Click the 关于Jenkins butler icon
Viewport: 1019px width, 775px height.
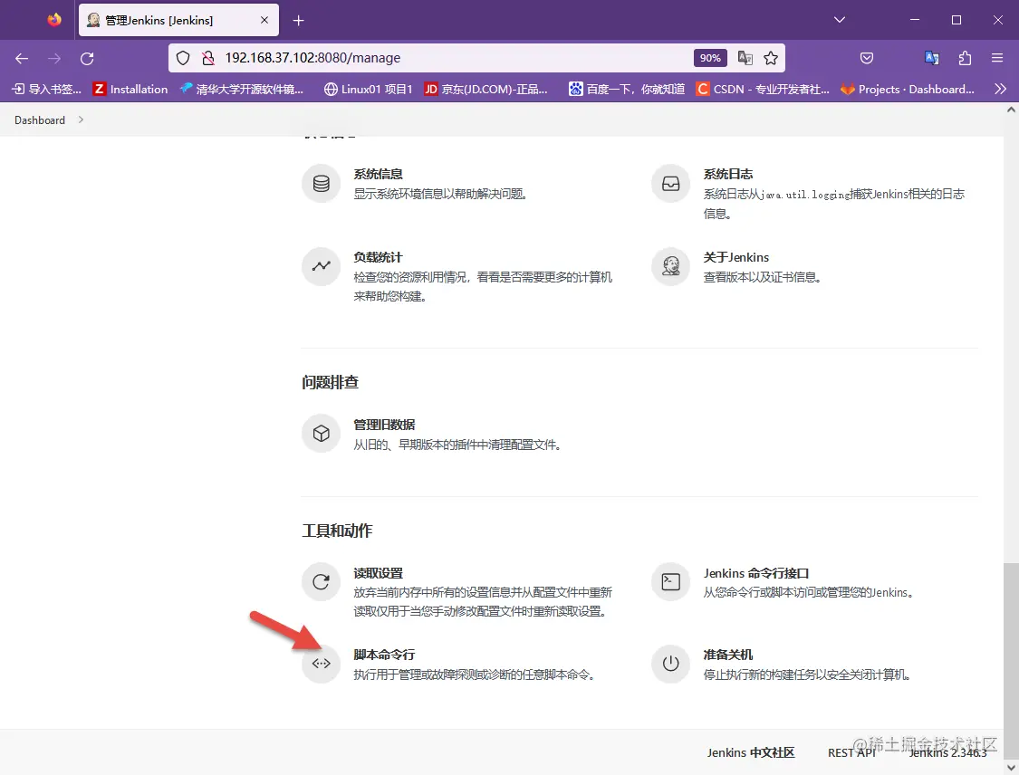(670, 266)
